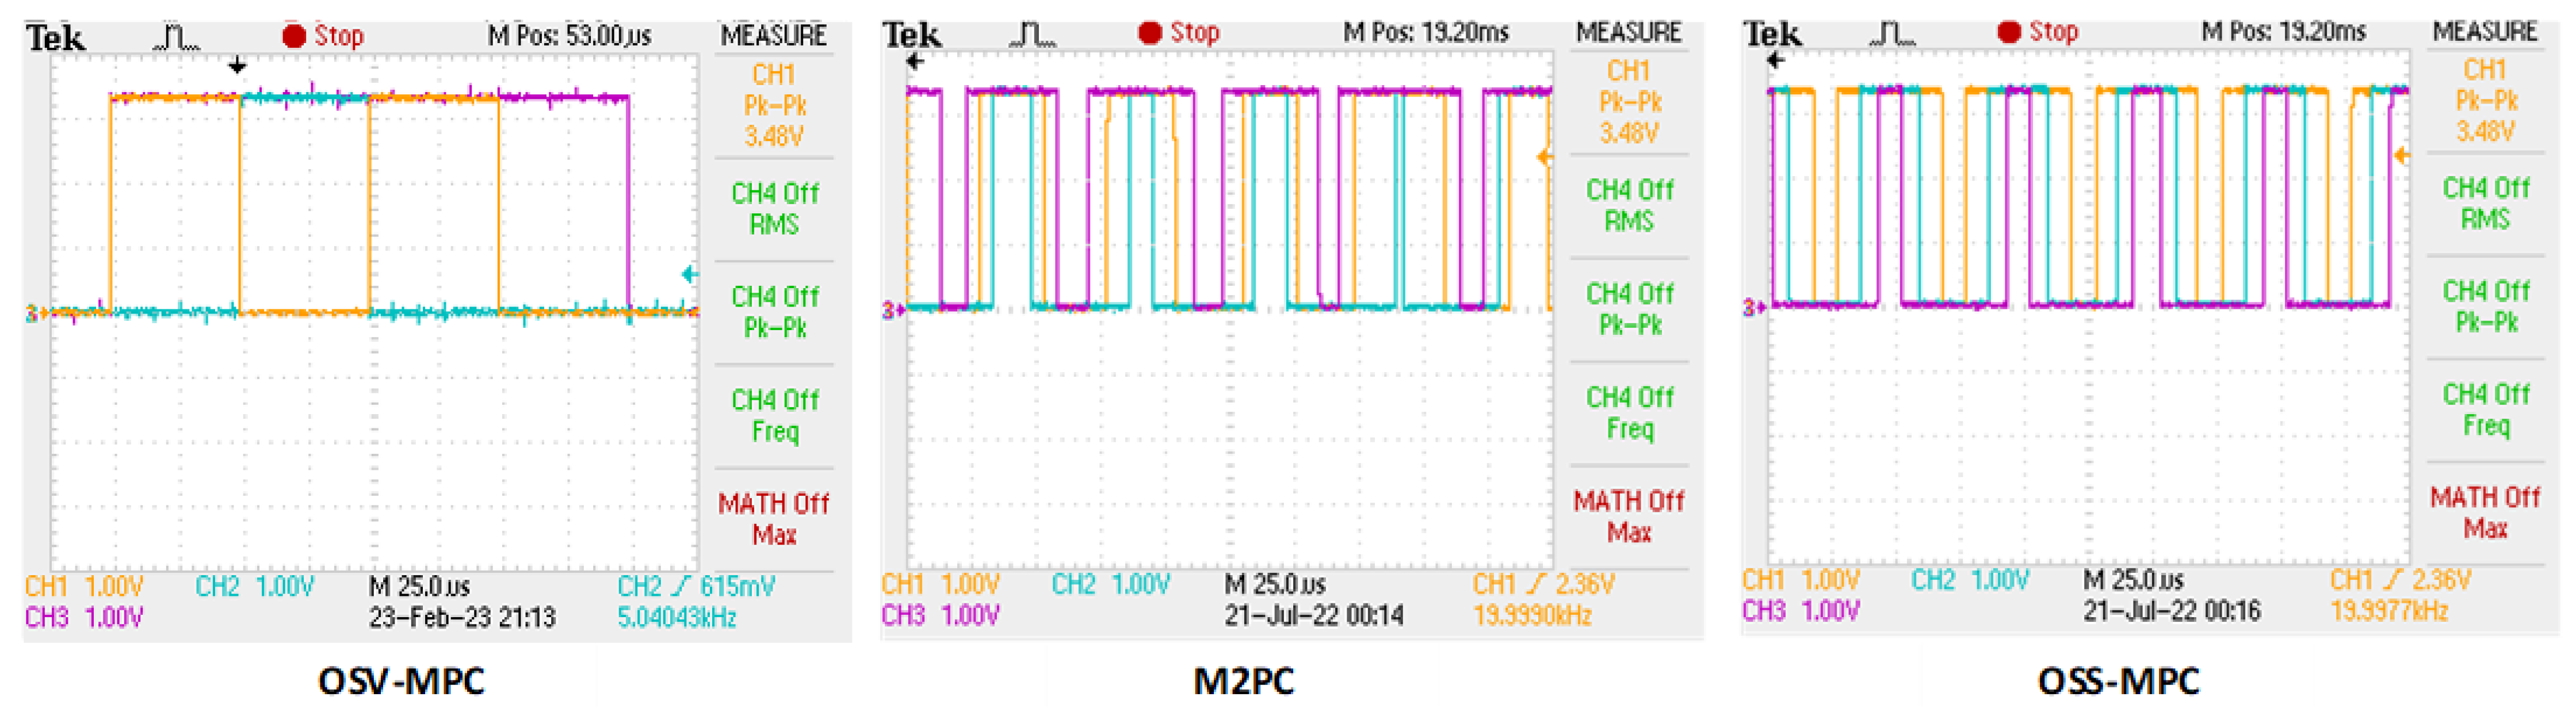Click orange trigger level arrow in M2PC scope
Image resolution: width=2576 pixels, height=708 pixels.
[1544, 157]
